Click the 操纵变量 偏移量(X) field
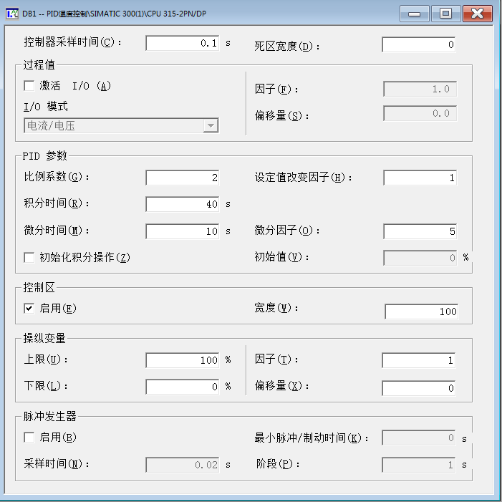 419,388
